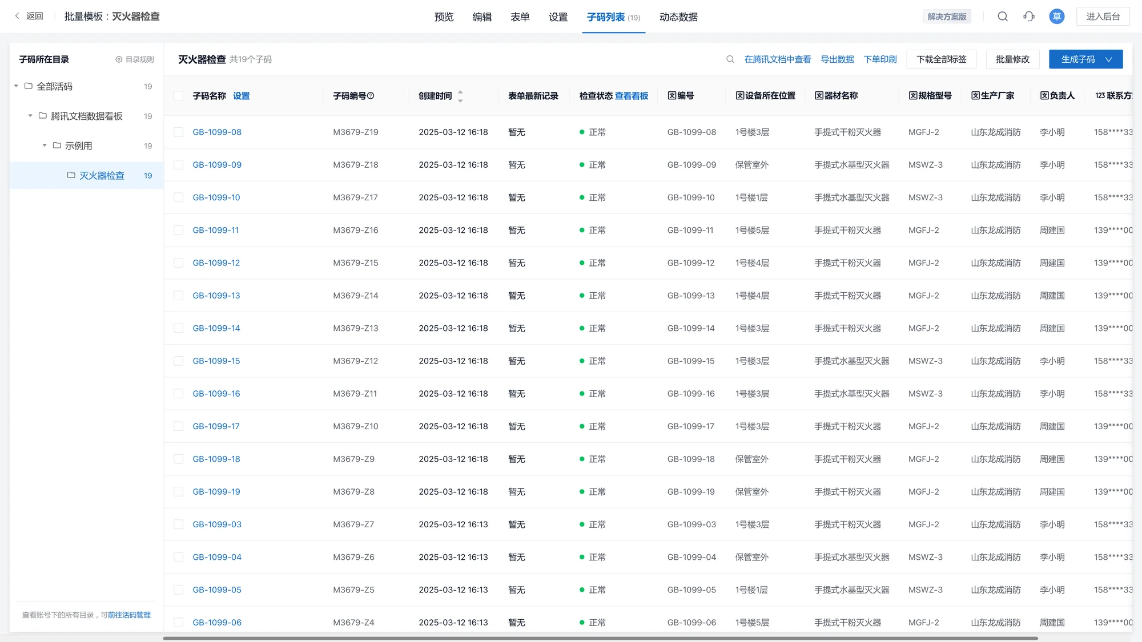Toggle select-all checkbox in table header
The height and width of the screenshot is (642, 1142).
click(179, 96)
